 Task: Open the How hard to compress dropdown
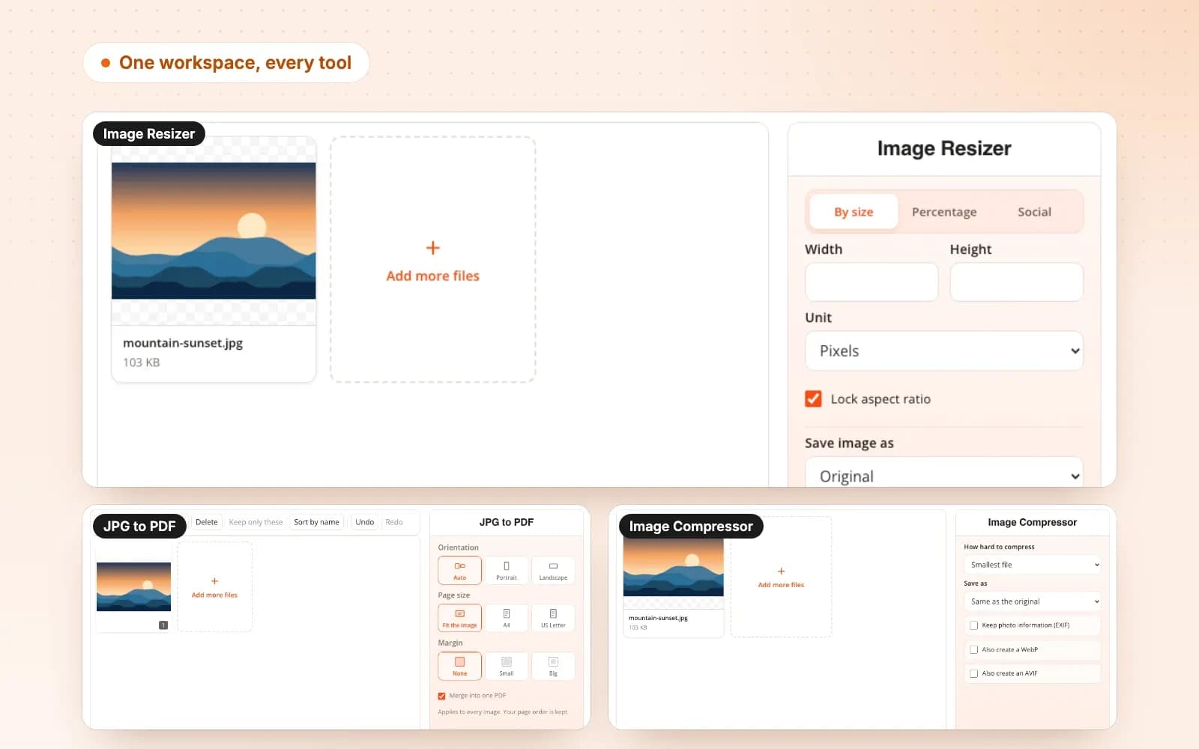click(x=1033, y=565)
